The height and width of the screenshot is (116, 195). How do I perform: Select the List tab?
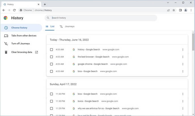50,27
